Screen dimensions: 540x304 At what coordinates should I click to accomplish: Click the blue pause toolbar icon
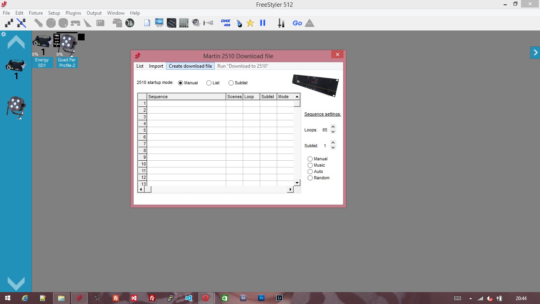point(262,23)
